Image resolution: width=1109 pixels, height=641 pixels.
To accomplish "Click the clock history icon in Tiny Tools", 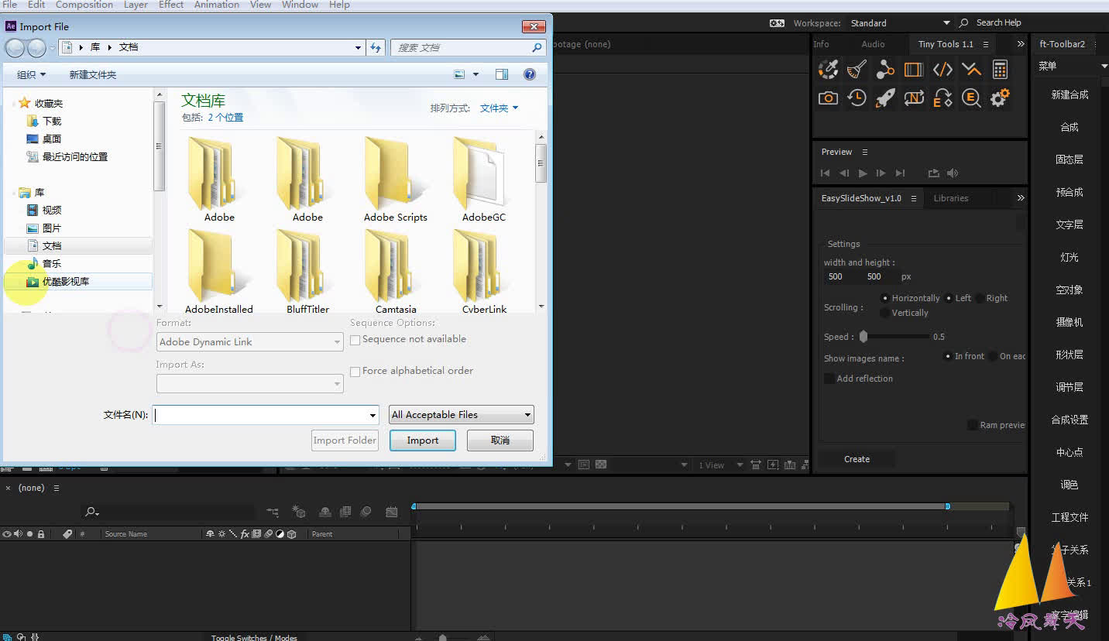I will coord(857,98).
